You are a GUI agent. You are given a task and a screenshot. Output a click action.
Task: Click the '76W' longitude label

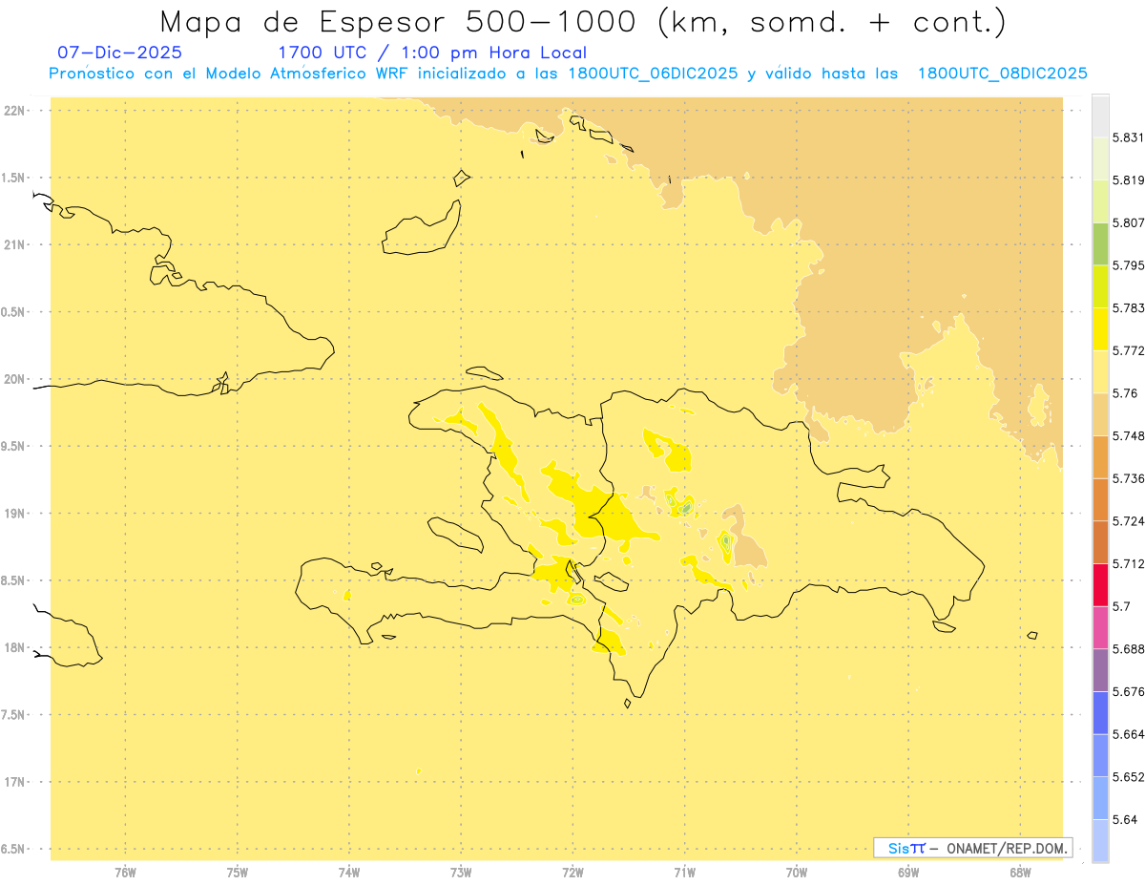click(125, 873)
